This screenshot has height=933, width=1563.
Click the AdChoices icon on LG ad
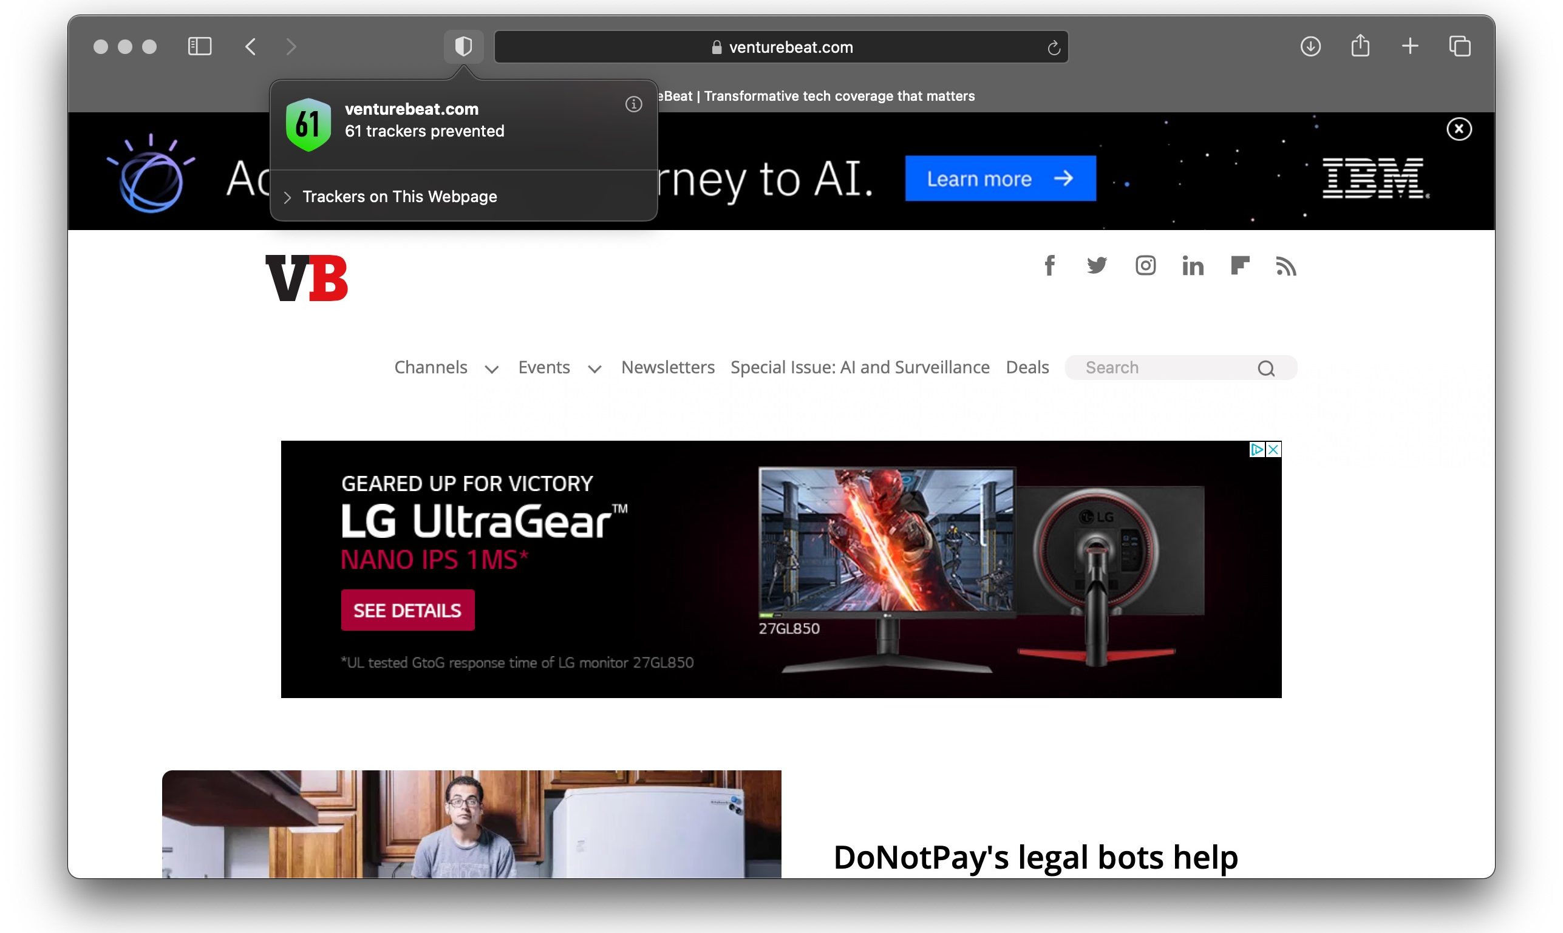(1257, 450)
